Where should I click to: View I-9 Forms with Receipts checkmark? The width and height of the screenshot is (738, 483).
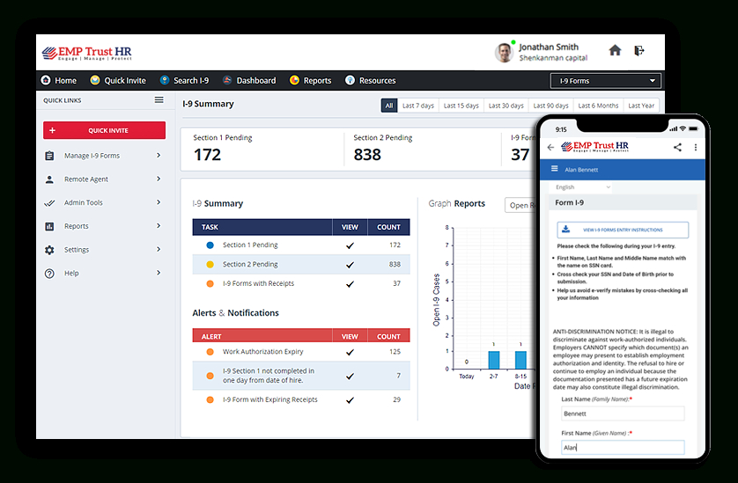[x=350, y=284]
